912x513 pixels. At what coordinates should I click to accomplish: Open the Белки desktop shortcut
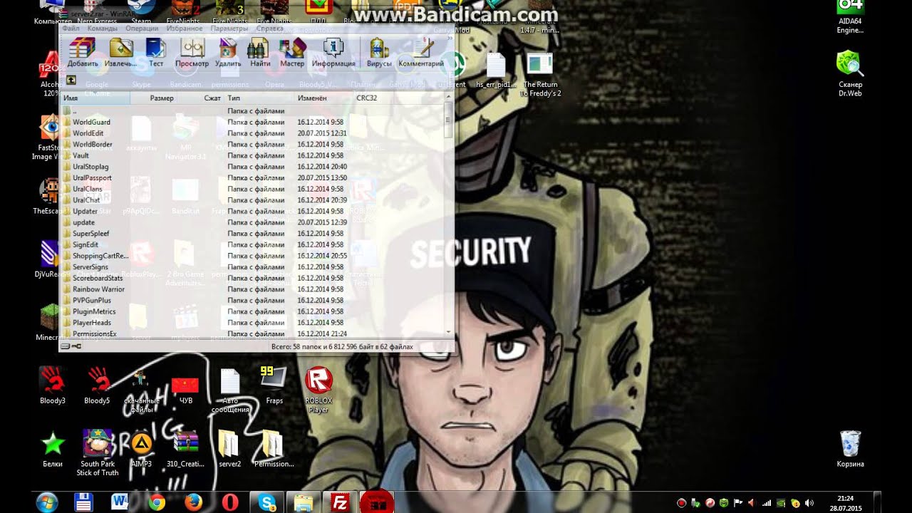pos(53,449)
